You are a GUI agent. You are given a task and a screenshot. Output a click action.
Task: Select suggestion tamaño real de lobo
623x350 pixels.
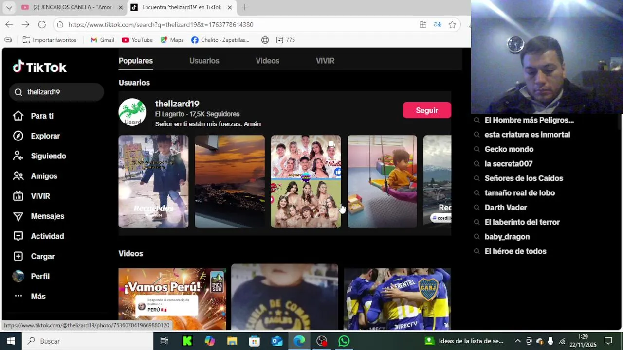520,193
